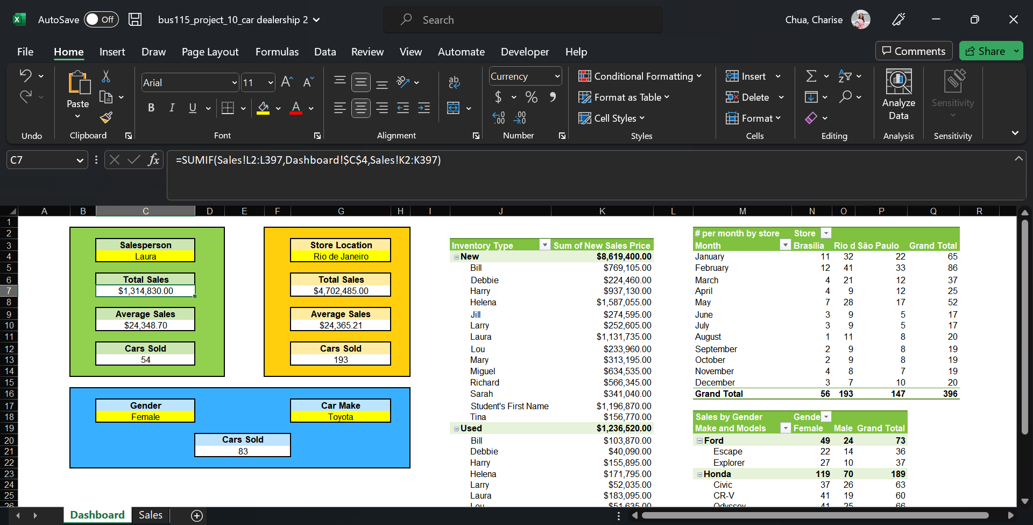The image size is (1033, 525).
Task: Click the Wrap Text icon
Action: pyautogui.click(x=454, y=82)
